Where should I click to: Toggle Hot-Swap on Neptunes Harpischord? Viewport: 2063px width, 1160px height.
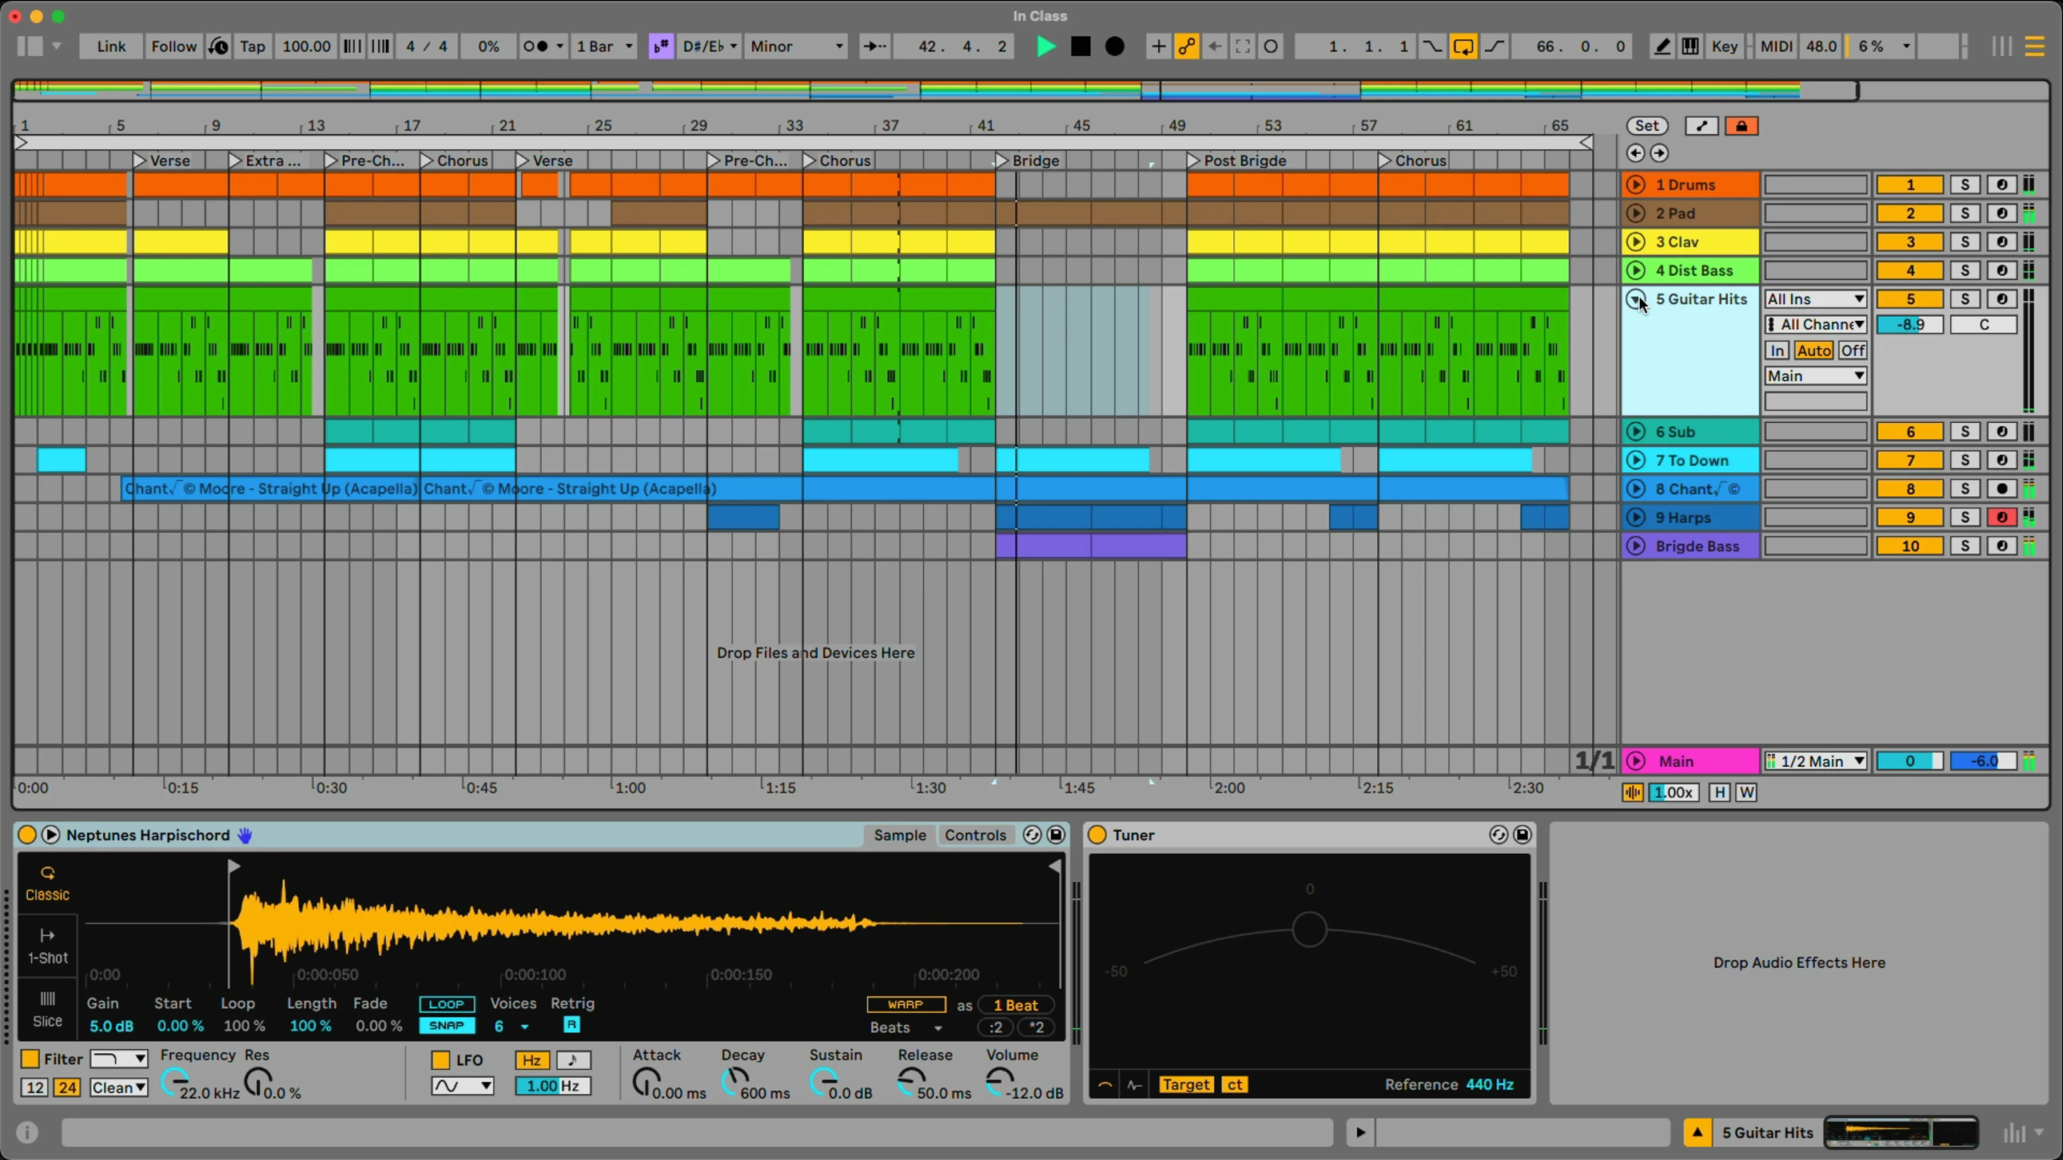(x=1031, y=835)
